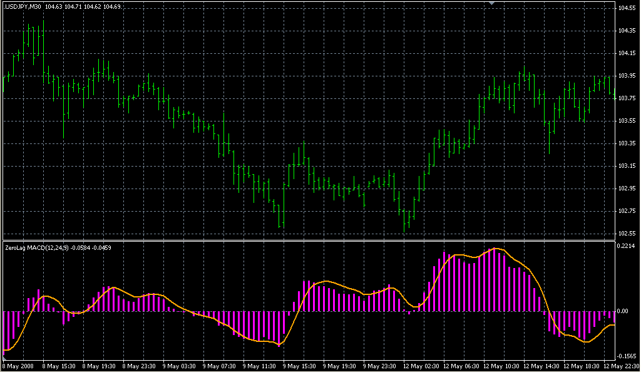Pick the 103.15 price scale label
Screen dimensions: 641x372
click(627, 166)
